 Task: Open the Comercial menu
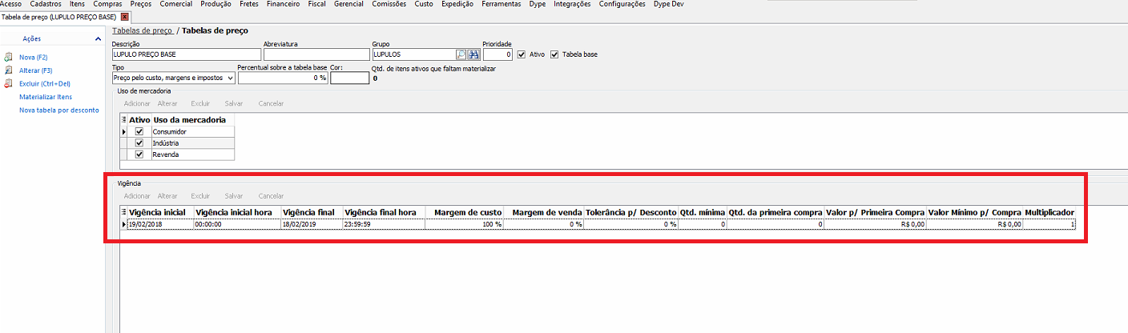(176, 4)
